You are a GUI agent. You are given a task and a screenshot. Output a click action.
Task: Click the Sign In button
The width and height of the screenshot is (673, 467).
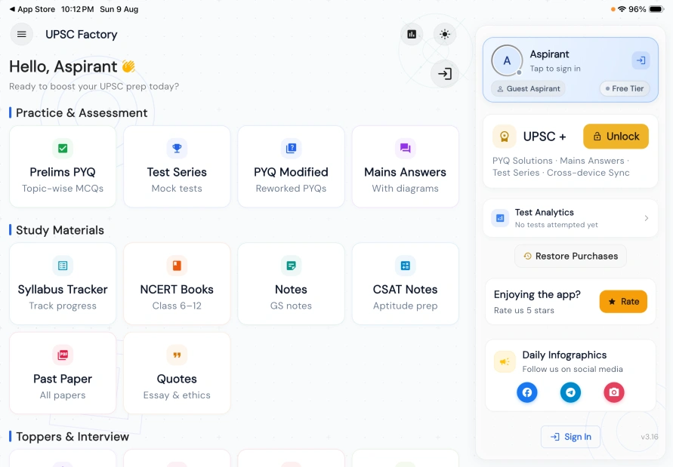pos(570,437)
